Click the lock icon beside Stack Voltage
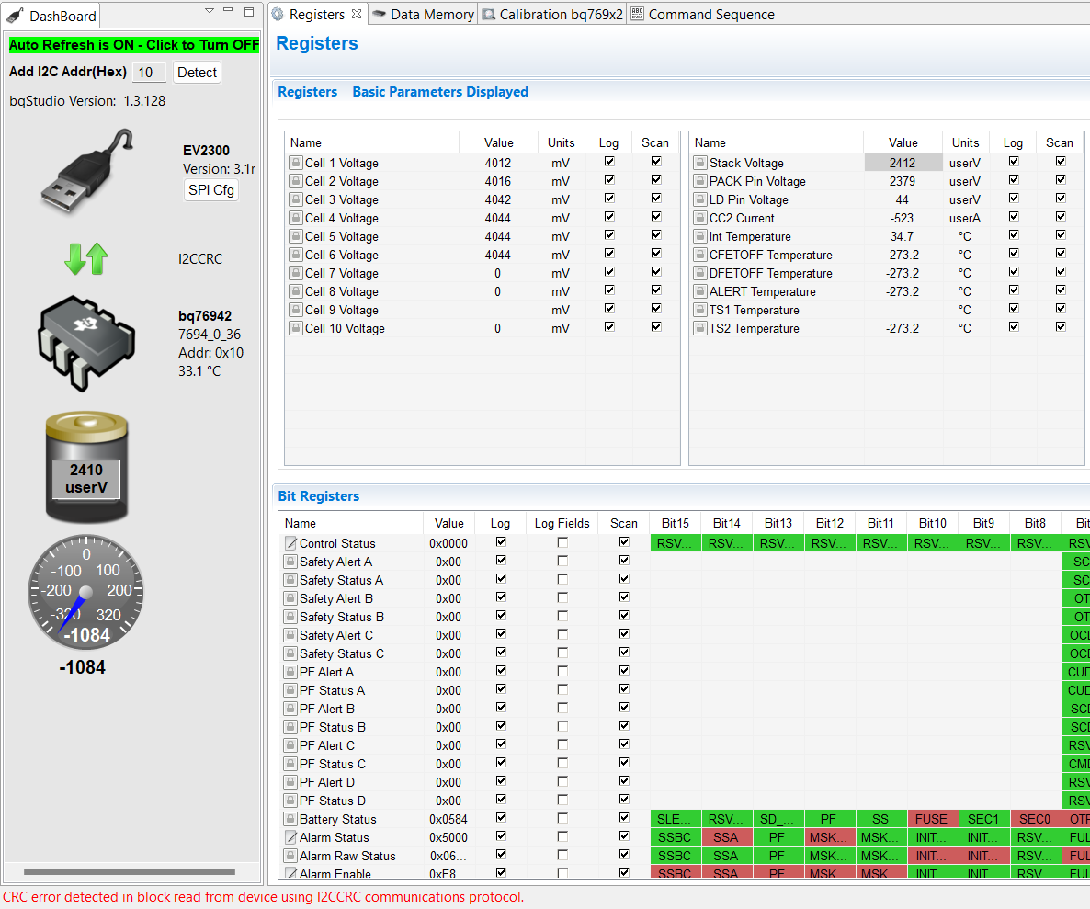This screenshot has height=909, width=1090. [x=700, y=163]
